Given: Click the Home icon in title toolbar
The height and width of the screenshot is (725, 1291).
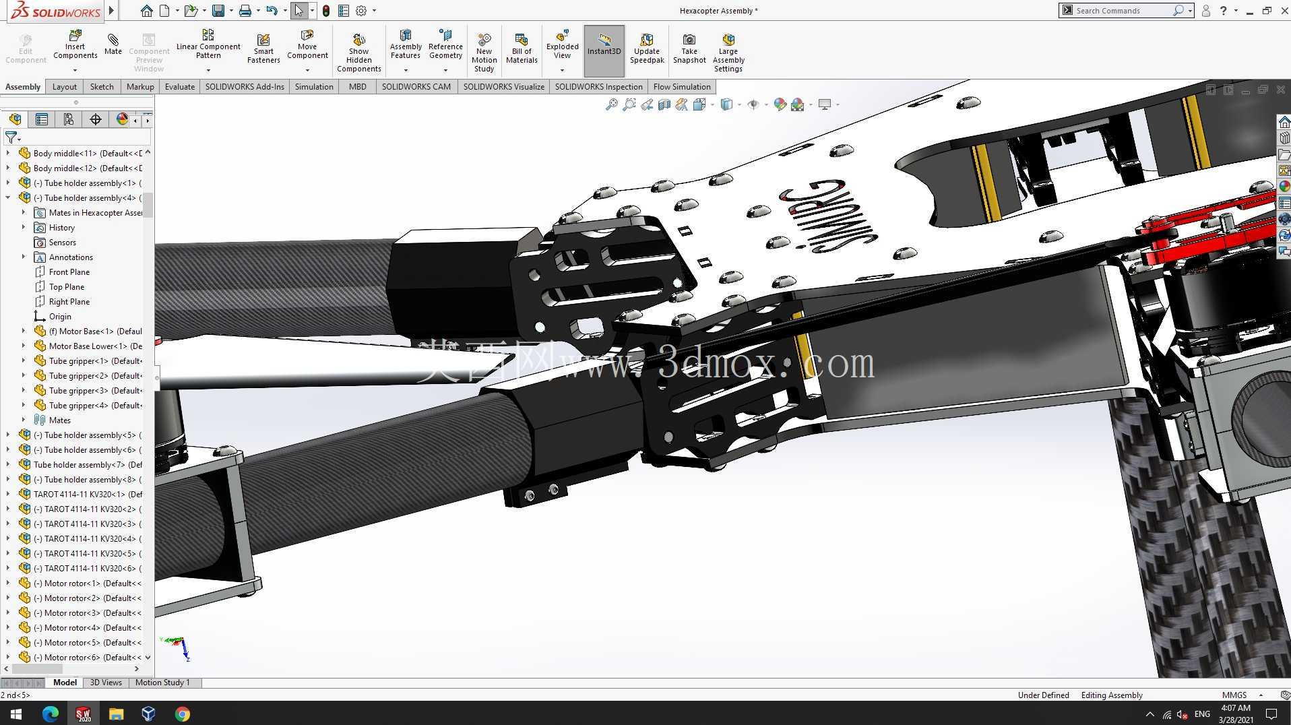Looking at the screenshot, I should (x=146, y=11).
